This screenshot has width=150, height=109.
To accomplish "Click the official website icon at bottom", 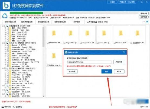I will coord(3,107).
